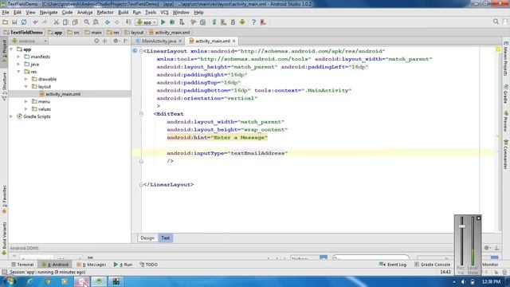Open Internet Explorer from taskbar

(x=30, y=281)
